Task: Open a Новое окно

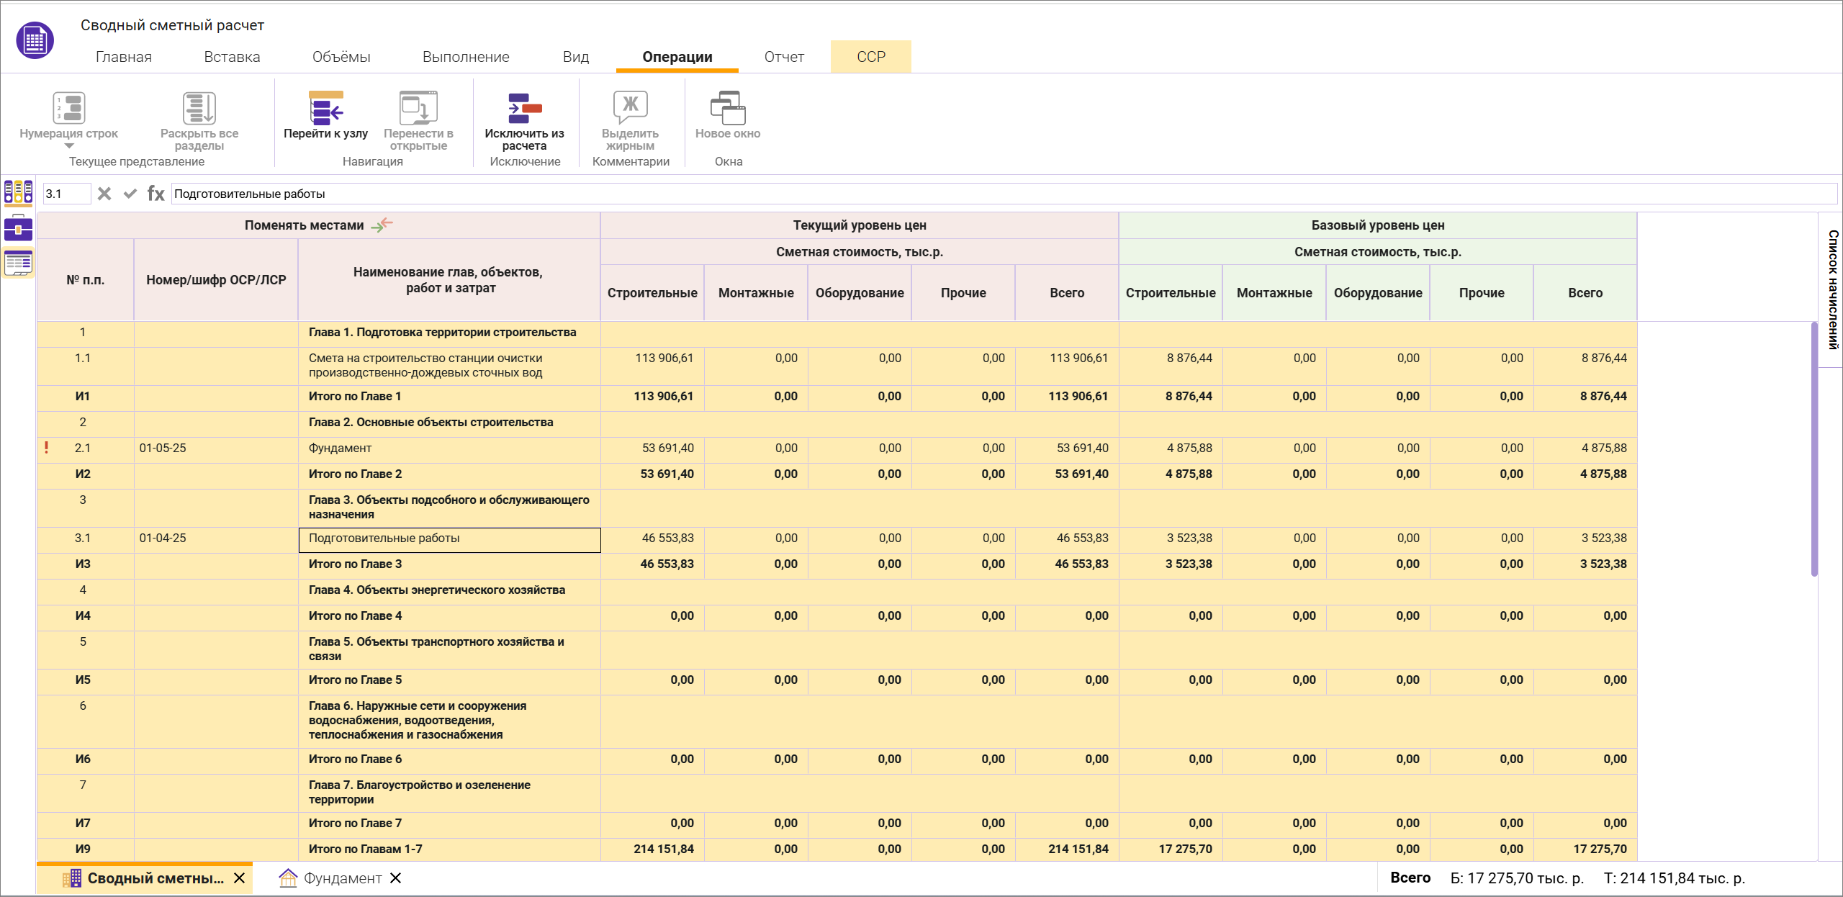Action: point(727,108)
